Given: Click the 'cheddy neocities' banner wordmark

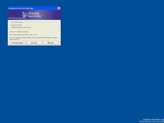Looking at the screenshot, I should tap(34, 15).
